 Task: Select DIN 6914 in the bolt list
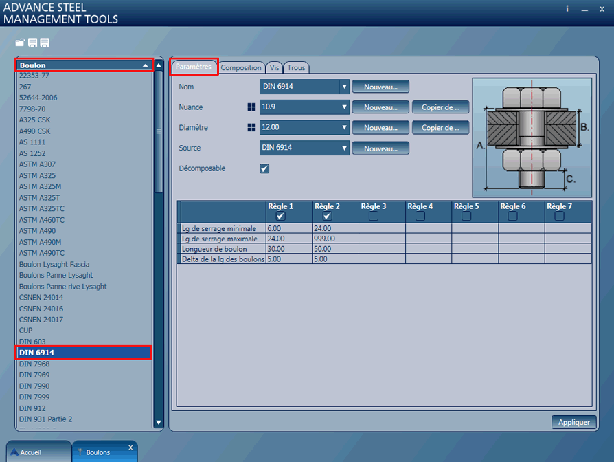[x=83, y=353]
